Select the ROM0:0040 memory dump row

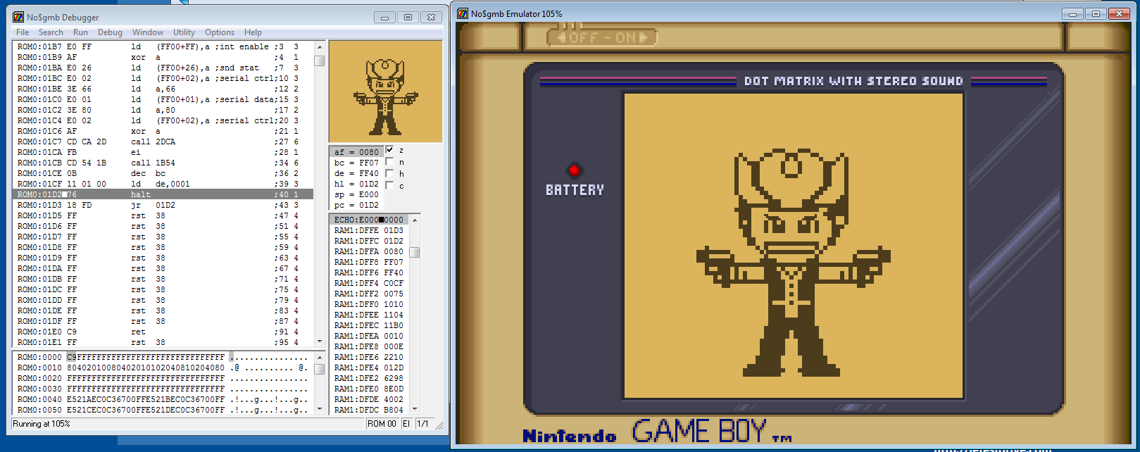163,399
